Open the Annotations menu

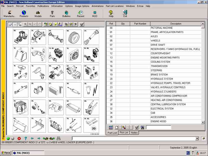97,6
